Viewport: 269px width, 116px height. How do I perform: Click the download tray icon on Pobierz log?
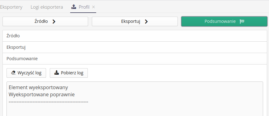pyautogui.click(x=57, y=73)
